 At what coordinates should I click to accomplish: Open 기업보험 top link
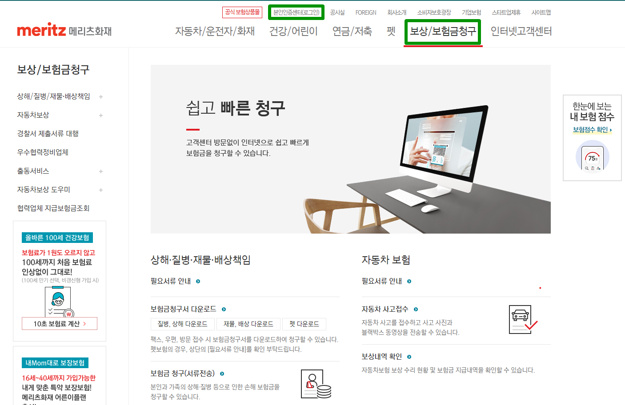click(472, 12)
